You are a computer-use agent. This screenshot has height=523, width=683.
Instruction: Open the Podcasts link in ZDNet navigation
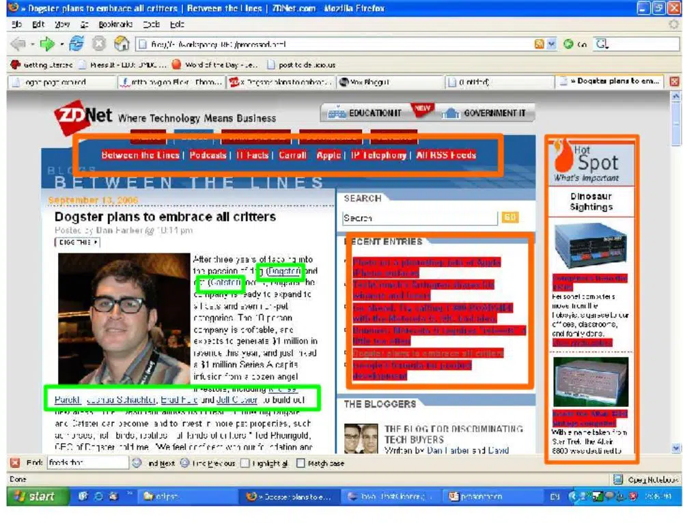point(208,155)
